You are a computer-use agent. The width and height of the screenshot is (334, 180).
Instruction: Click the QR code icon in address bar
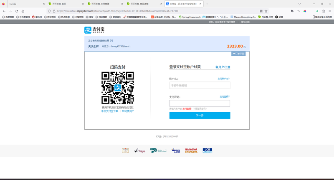click(x=261, y=11)
